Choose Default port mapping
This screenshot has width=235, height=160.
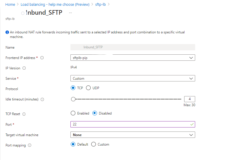coord(73,144)
